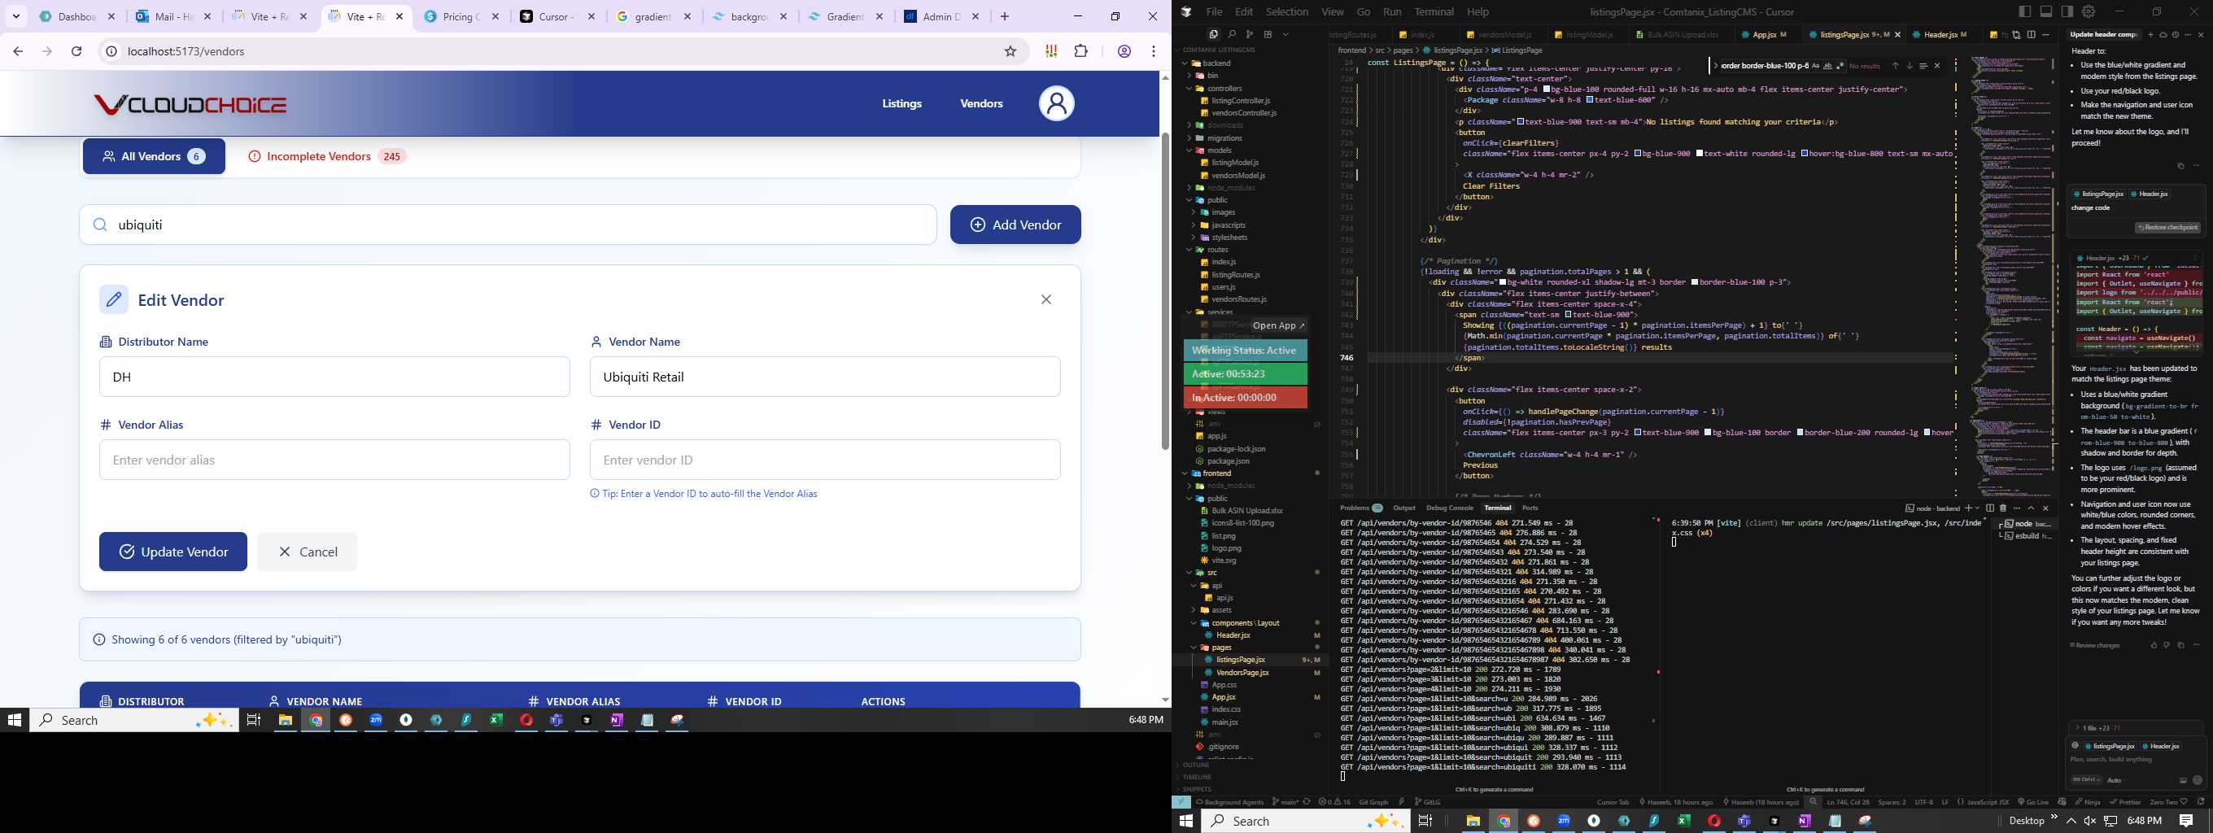Go to Listings nav link
The image size is (2213, 833).
point(902,103)
